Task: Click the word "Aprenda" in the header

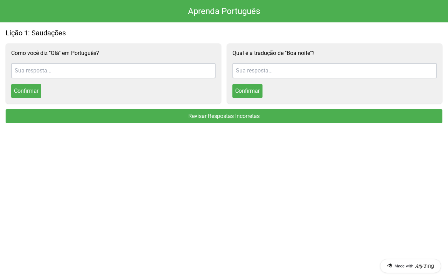Action: click(204, 11)
